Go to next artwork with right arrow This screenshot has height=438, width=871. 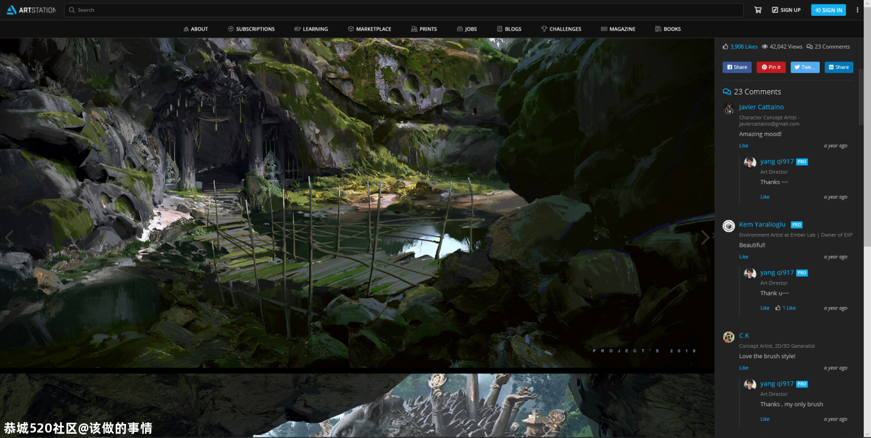[x=705, y=238]
